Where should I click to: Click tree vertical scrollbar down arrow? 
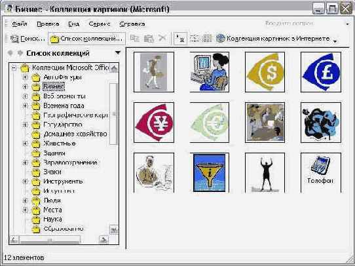click(114, 229)
